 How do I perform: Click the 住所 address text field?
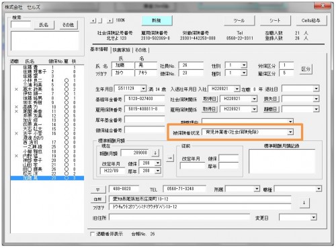200,199
